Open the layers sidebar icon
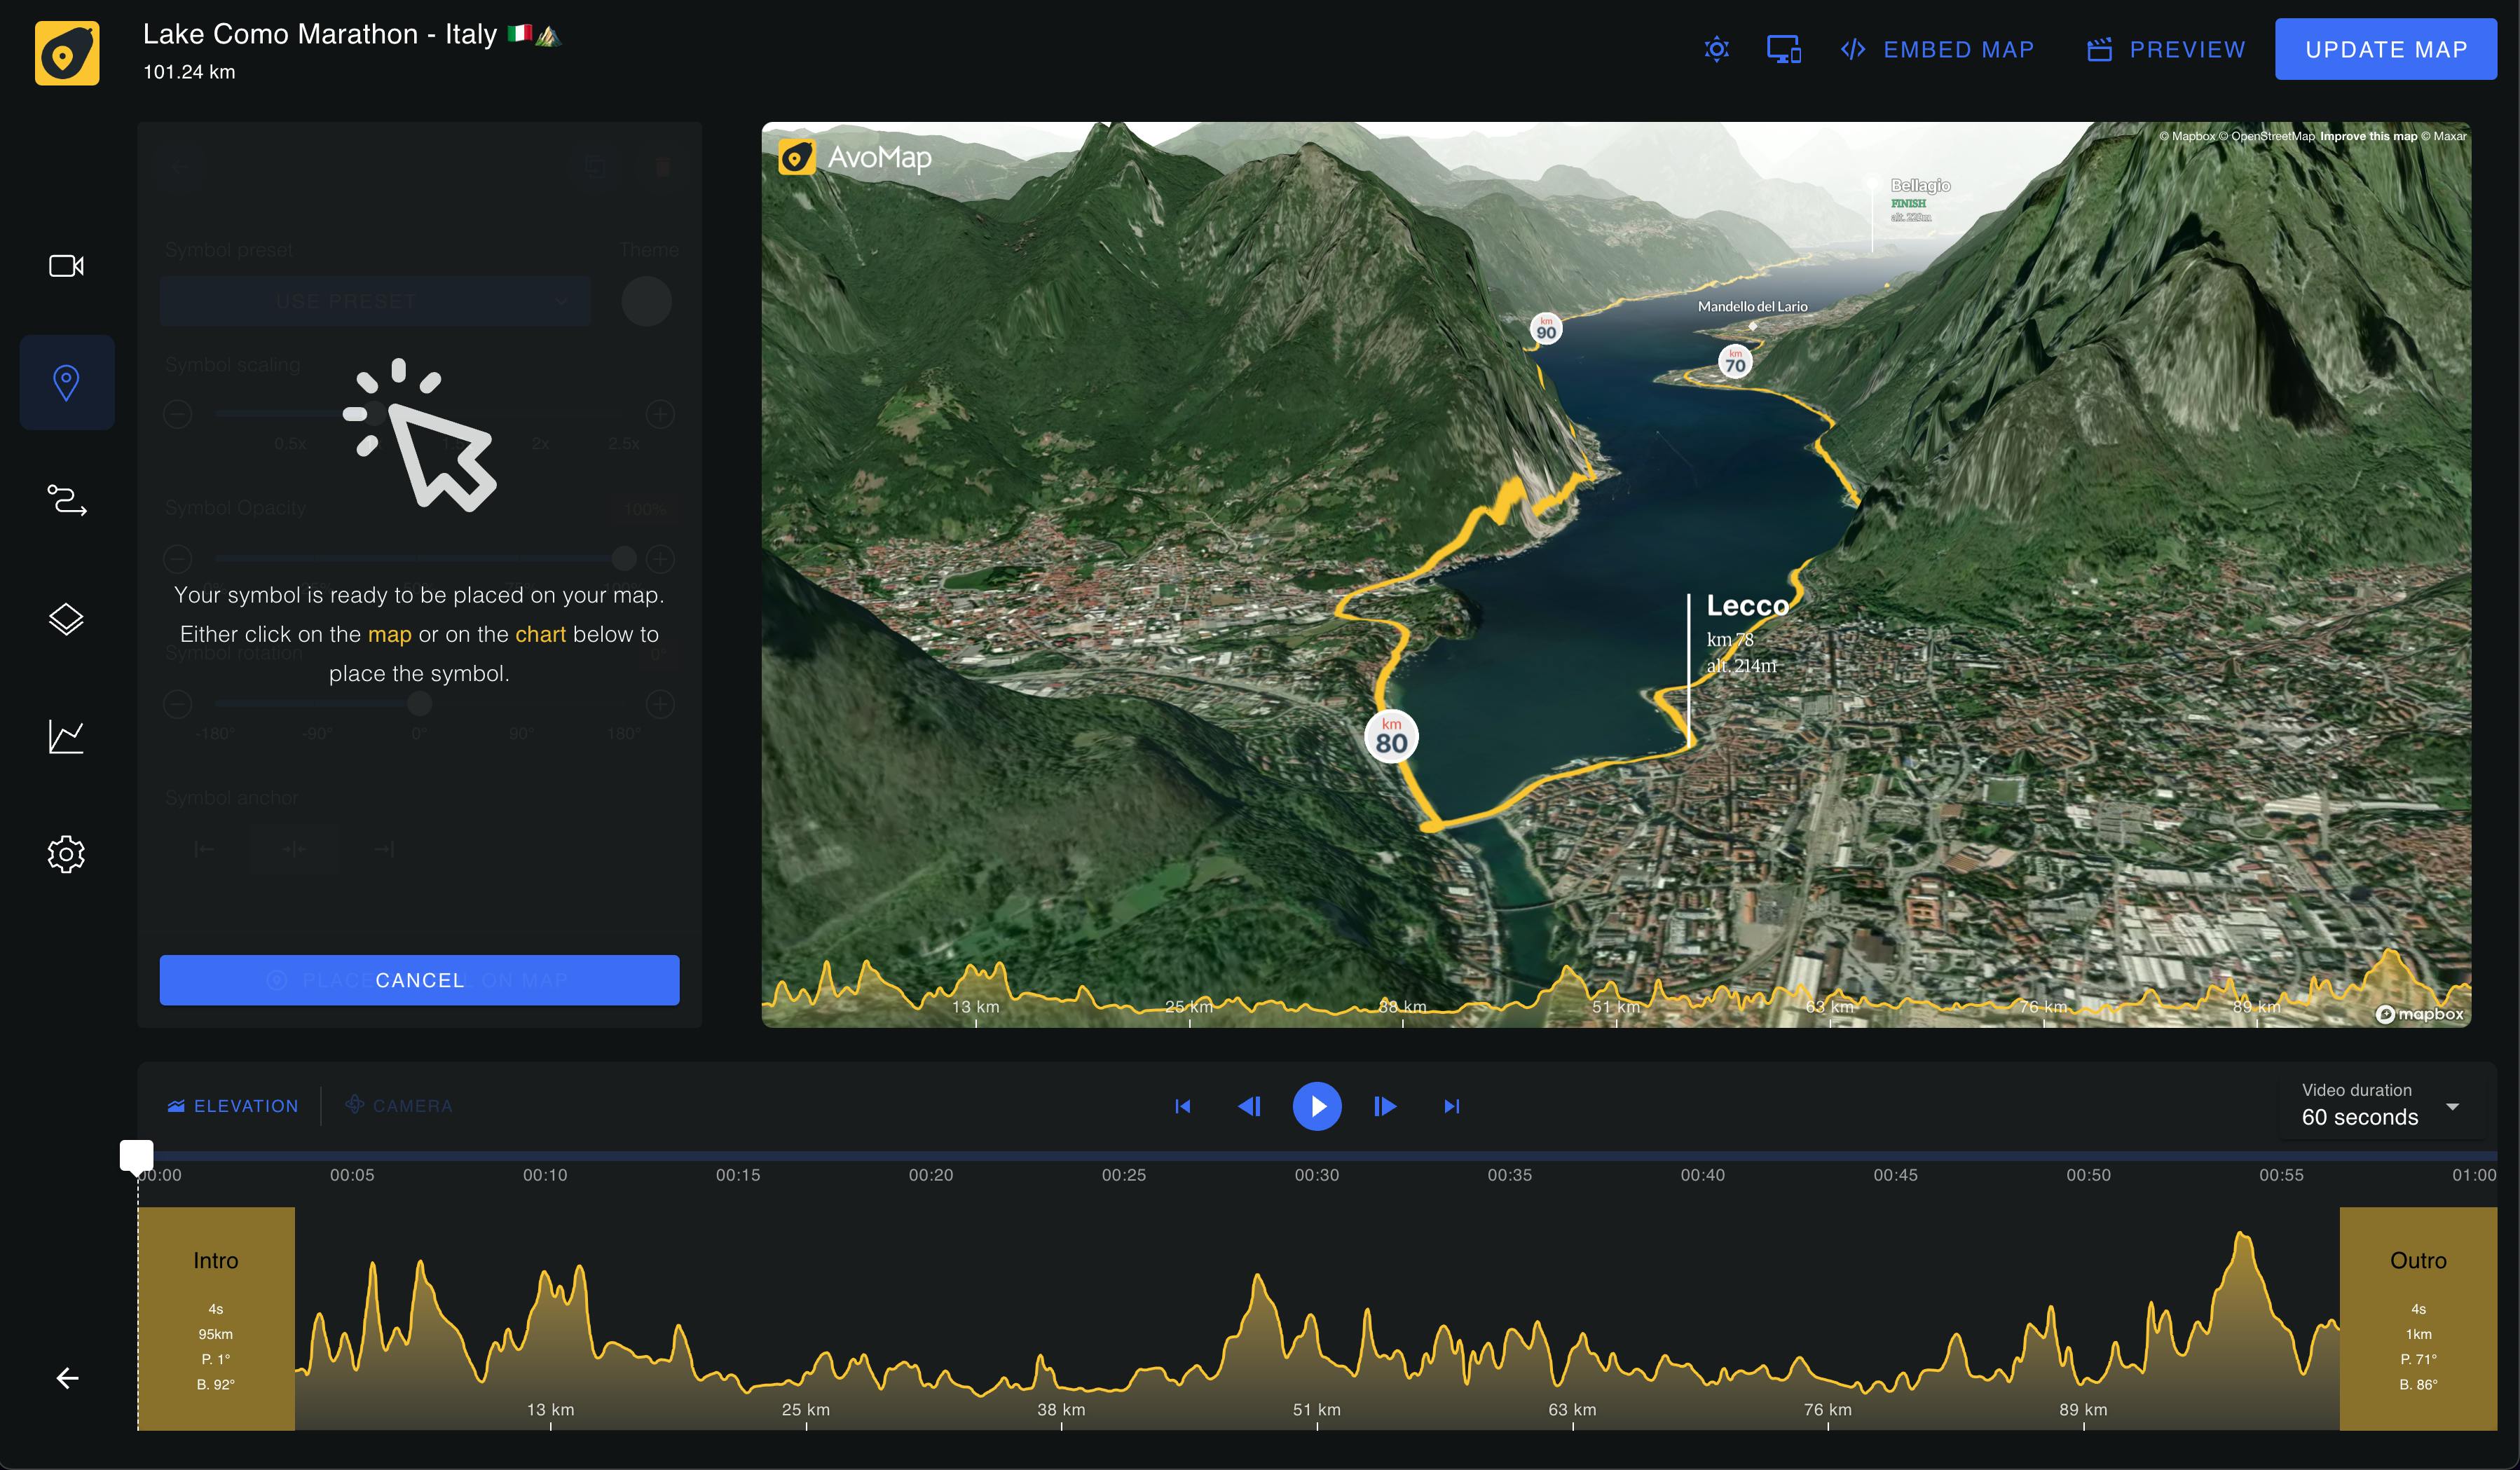The image size is (2520, 1470). click(66, 619)
